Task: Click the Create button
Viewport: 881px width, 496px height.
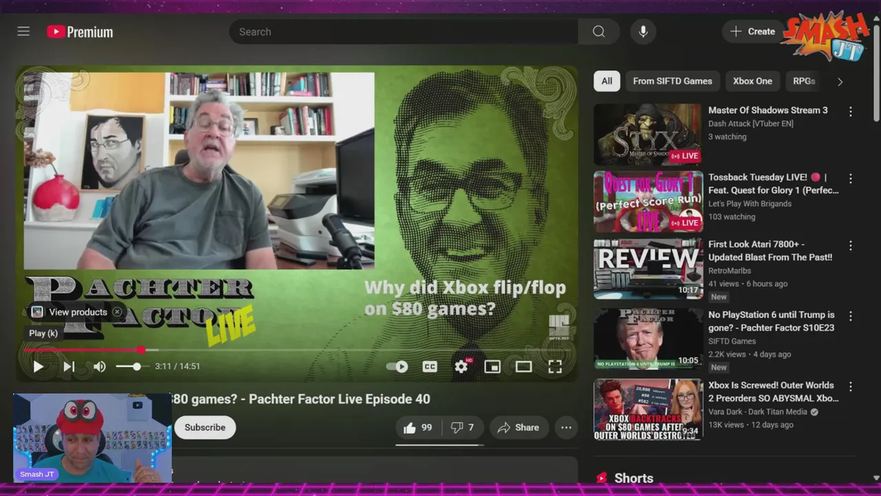Action: pos(753,32)
